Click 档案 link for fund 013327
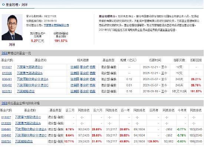The image size is (204, 147). pyautogui.click(x=92, y=67)
